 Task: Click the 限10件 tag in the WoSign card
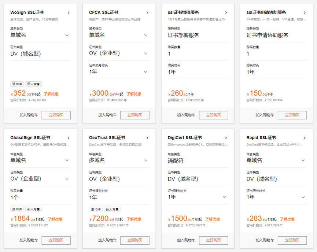[17, 84]
